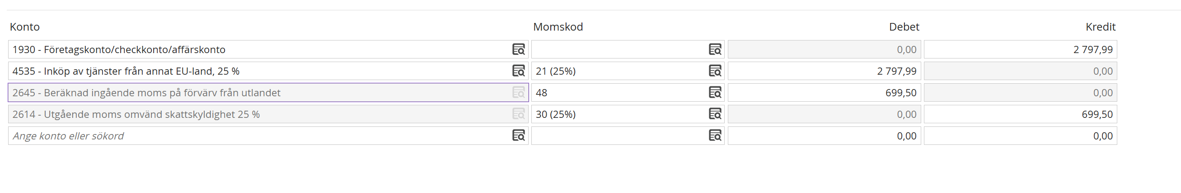Viewport: 1181px width, 193px height.
Task: Open Momskod lookup next to code 48
Action: [x=715, y=93]
